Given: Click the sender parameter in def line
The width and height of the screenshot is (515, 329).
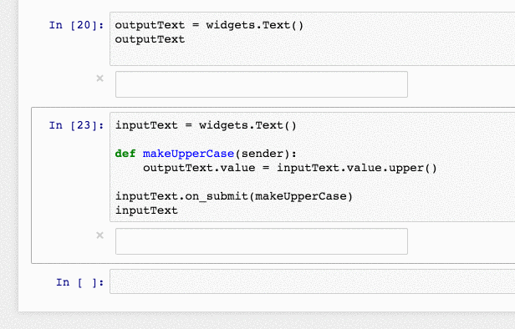Looking at the screenshot, I should (263, 154).
